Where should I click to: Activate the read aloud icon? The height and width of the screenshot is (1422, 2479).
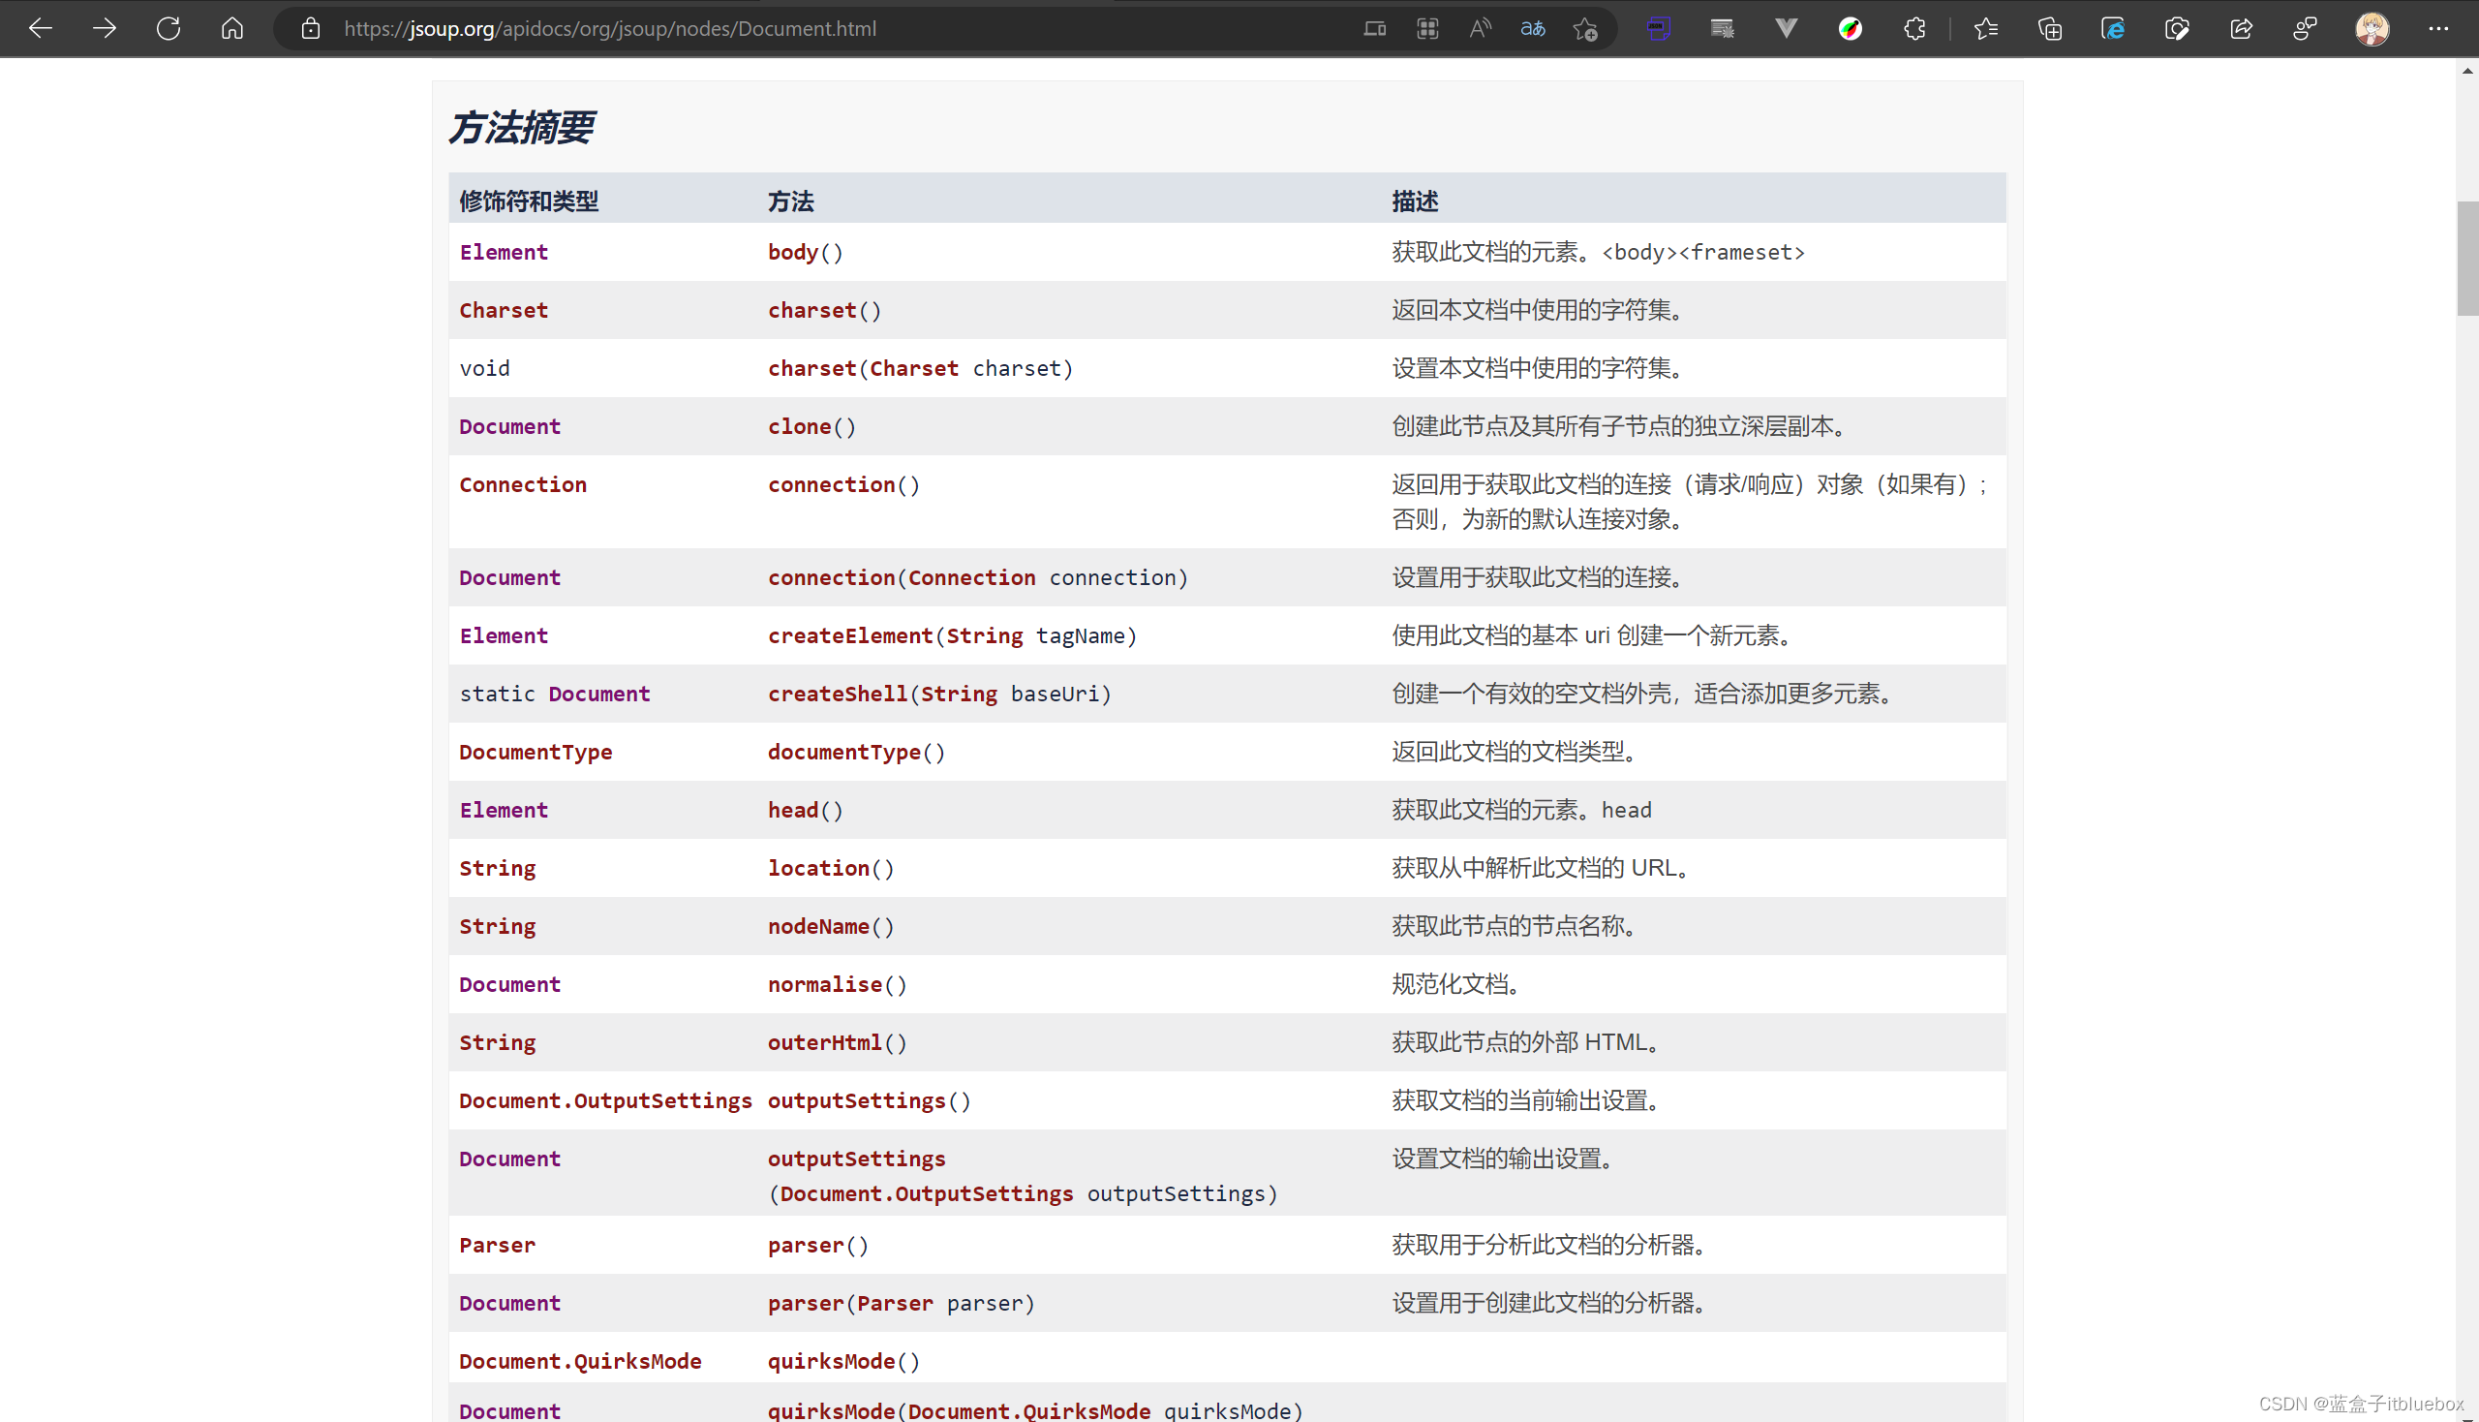[x=1481, y=28]
